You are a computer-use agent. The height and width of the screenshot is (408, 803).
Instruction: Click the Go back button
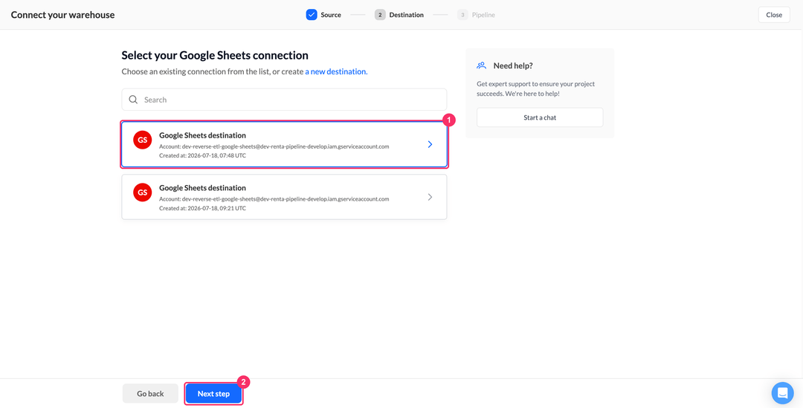click(150, 394)
